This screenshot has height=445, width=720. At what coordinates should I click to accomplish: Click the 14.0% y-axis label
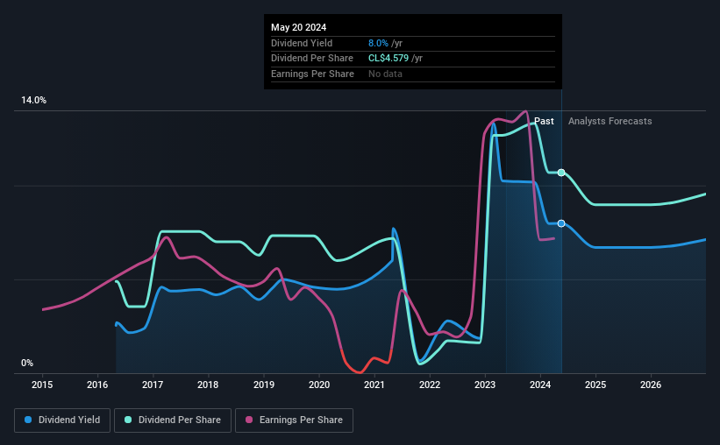click(x=33, y=101)
